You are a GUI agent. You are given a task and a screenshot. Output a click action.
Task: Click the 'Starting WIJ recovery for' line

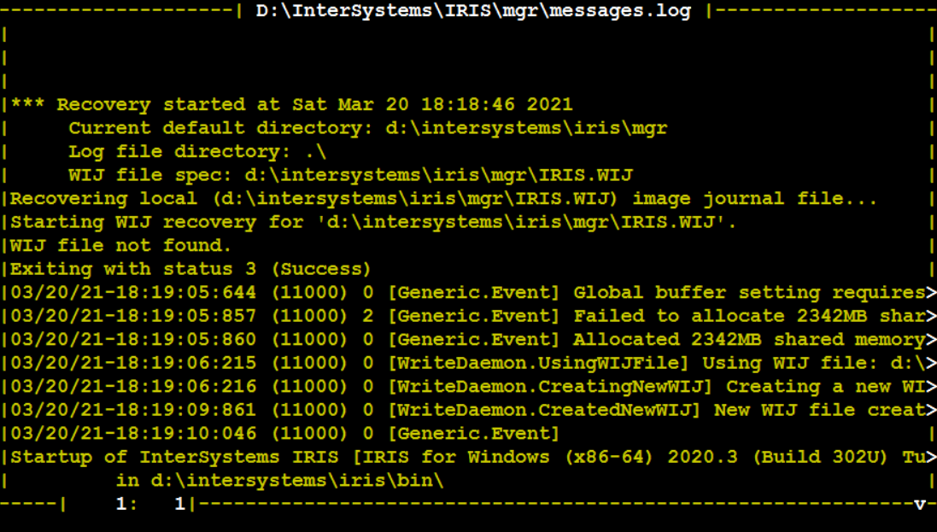(373, 222)
